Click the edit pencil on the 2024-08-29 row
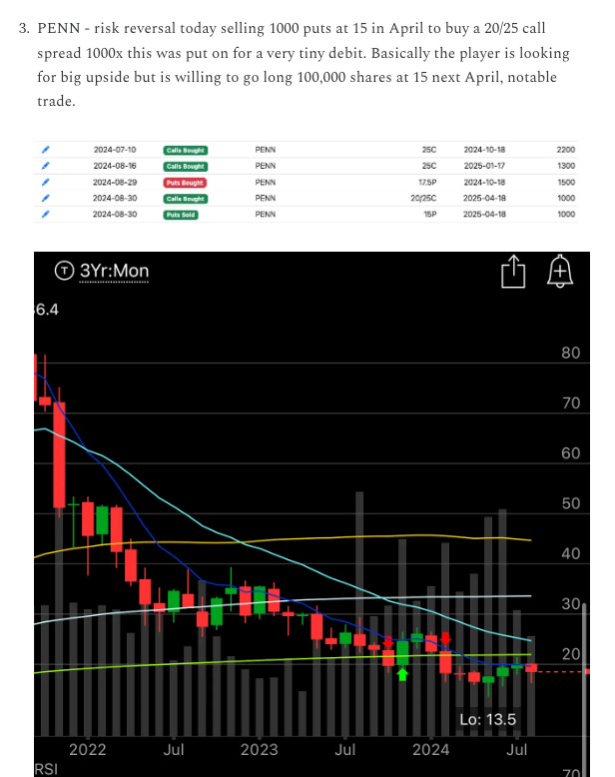Viewport: 615px width, 777px height. tap(46, 183)
